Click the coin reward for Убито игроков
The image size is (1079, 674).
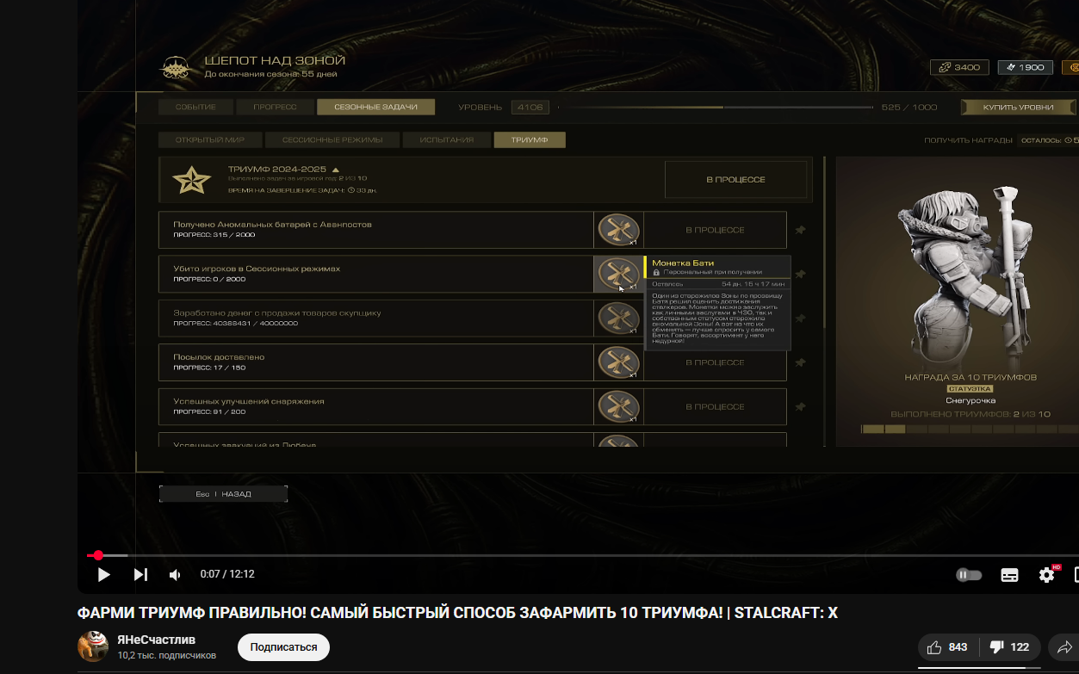tap(618, 274)
